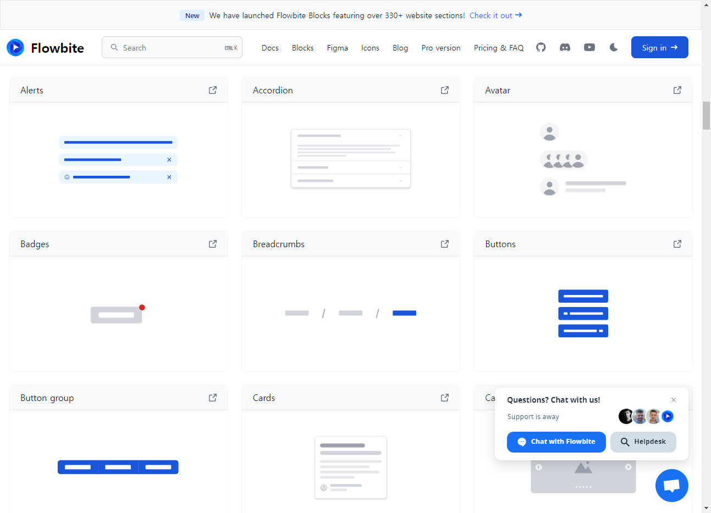Open the YouTube channel icon
The width and height of the screenshot is (711, 513).
point(589,48)
